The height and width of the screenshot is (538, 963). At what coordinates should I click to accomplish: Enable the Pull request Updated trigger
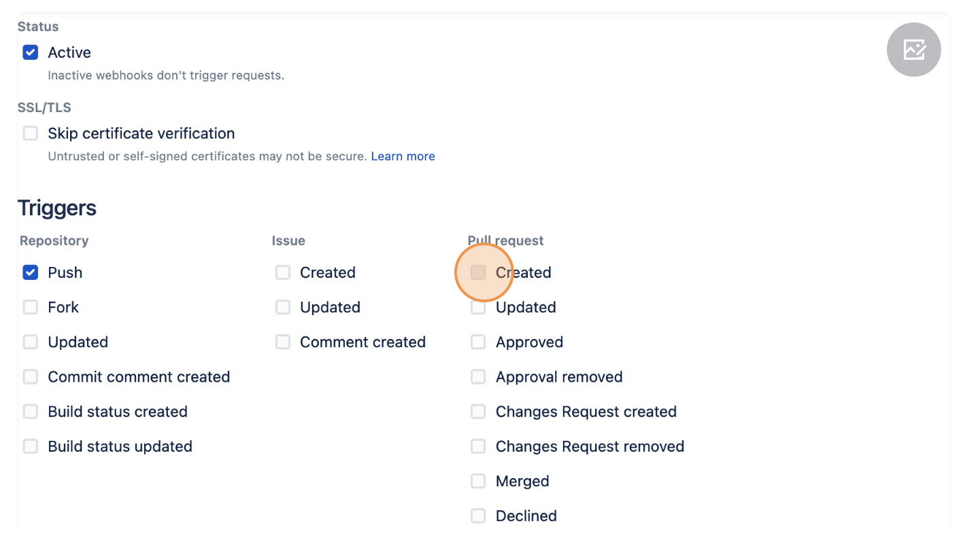coord(479,307)
